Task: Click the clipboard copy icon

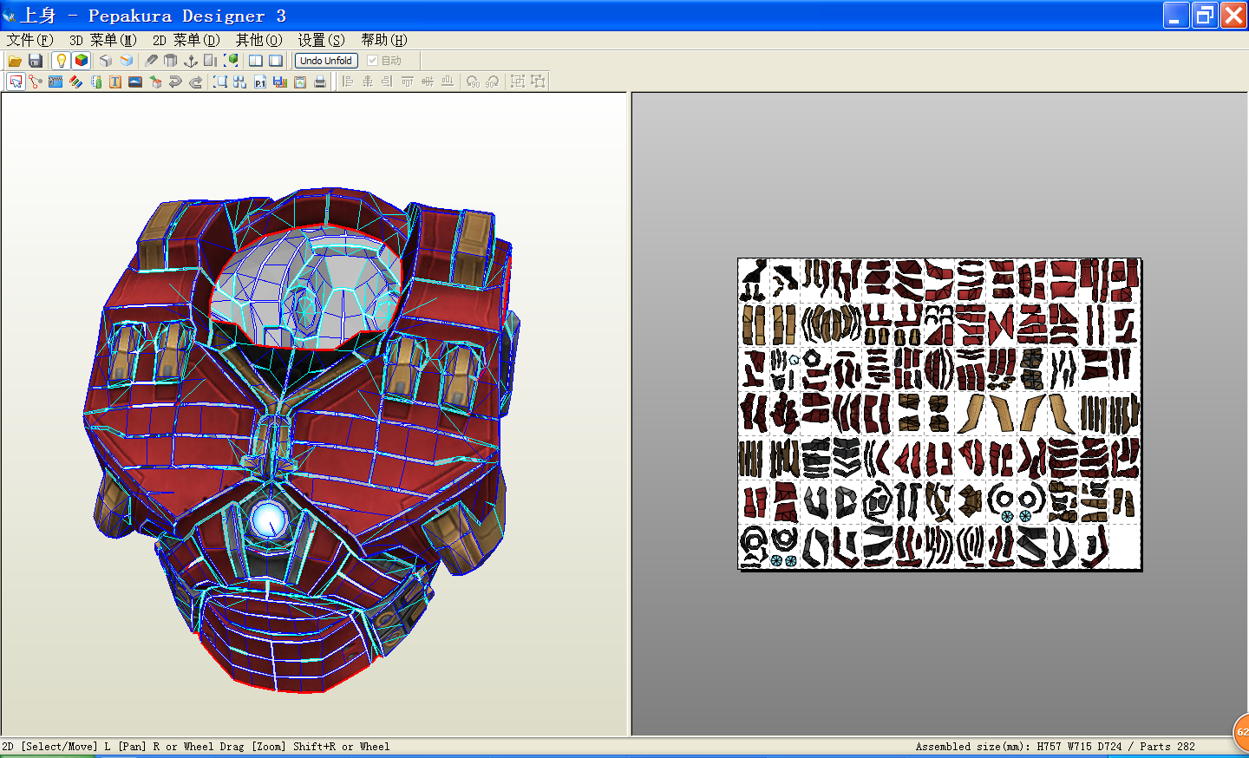Action: (300, 82)
